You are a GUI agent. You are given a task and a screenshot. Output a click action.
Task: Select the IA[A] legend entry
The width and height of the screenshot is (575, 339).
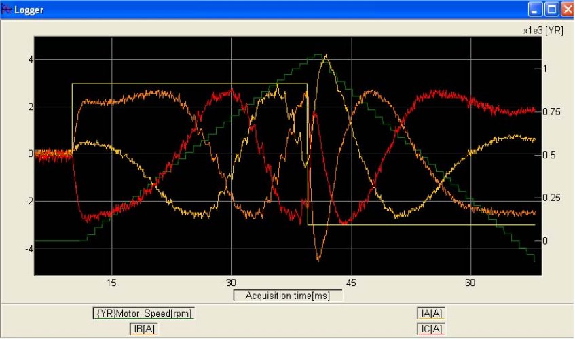coord(431,313)
